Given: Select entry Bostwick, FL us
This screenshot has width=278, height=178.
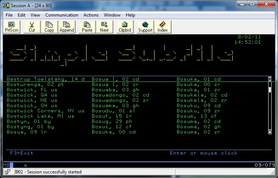Looking at the screenshot, I should point(32,90).
